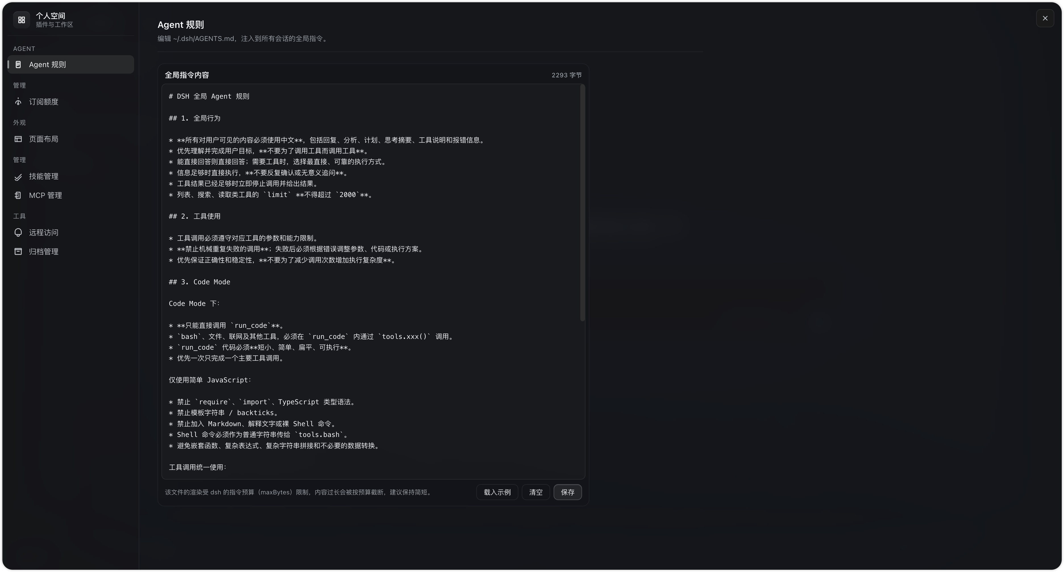Viewport: 1064px width, 572px height.
Task: Open the 订阅额度 settings page
Action: pyautogui.click(x=71, y=102)
